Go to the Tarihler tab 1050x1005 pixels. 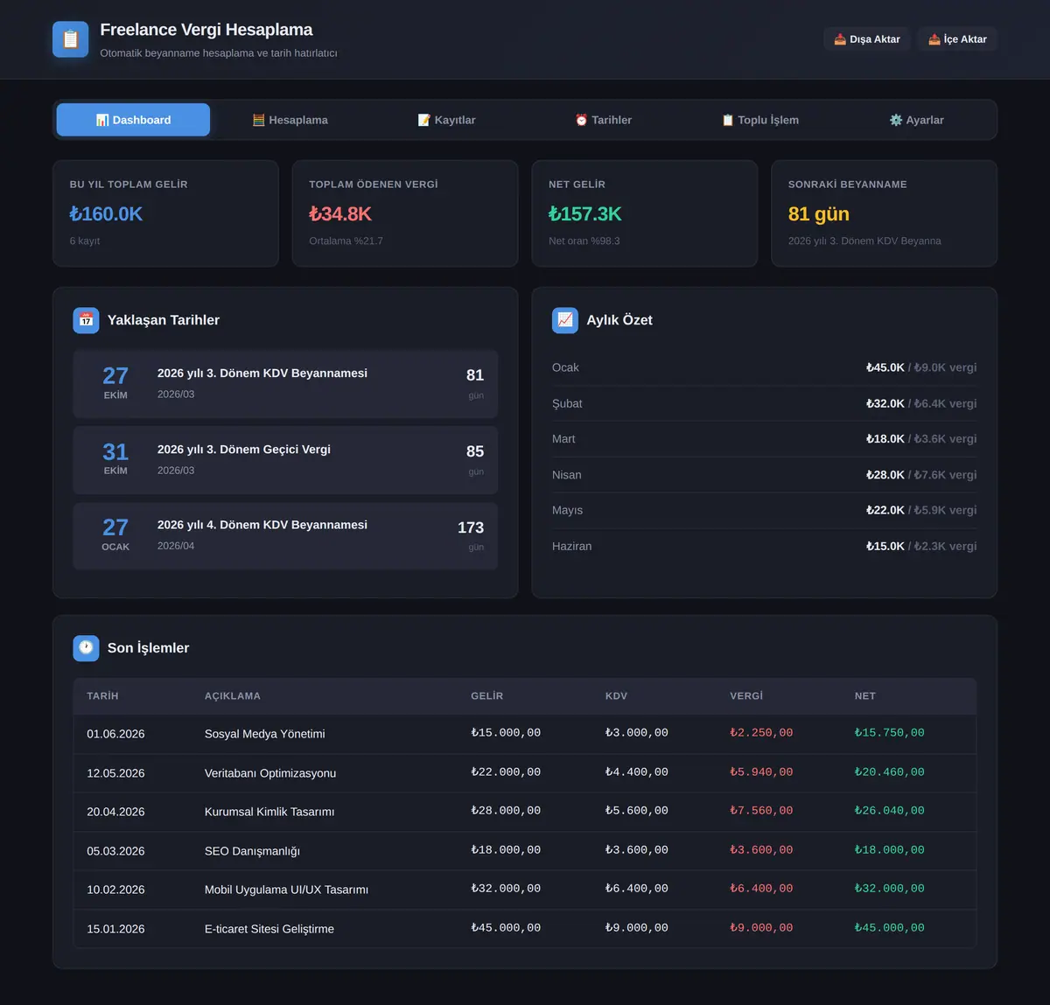pos(603,120)
